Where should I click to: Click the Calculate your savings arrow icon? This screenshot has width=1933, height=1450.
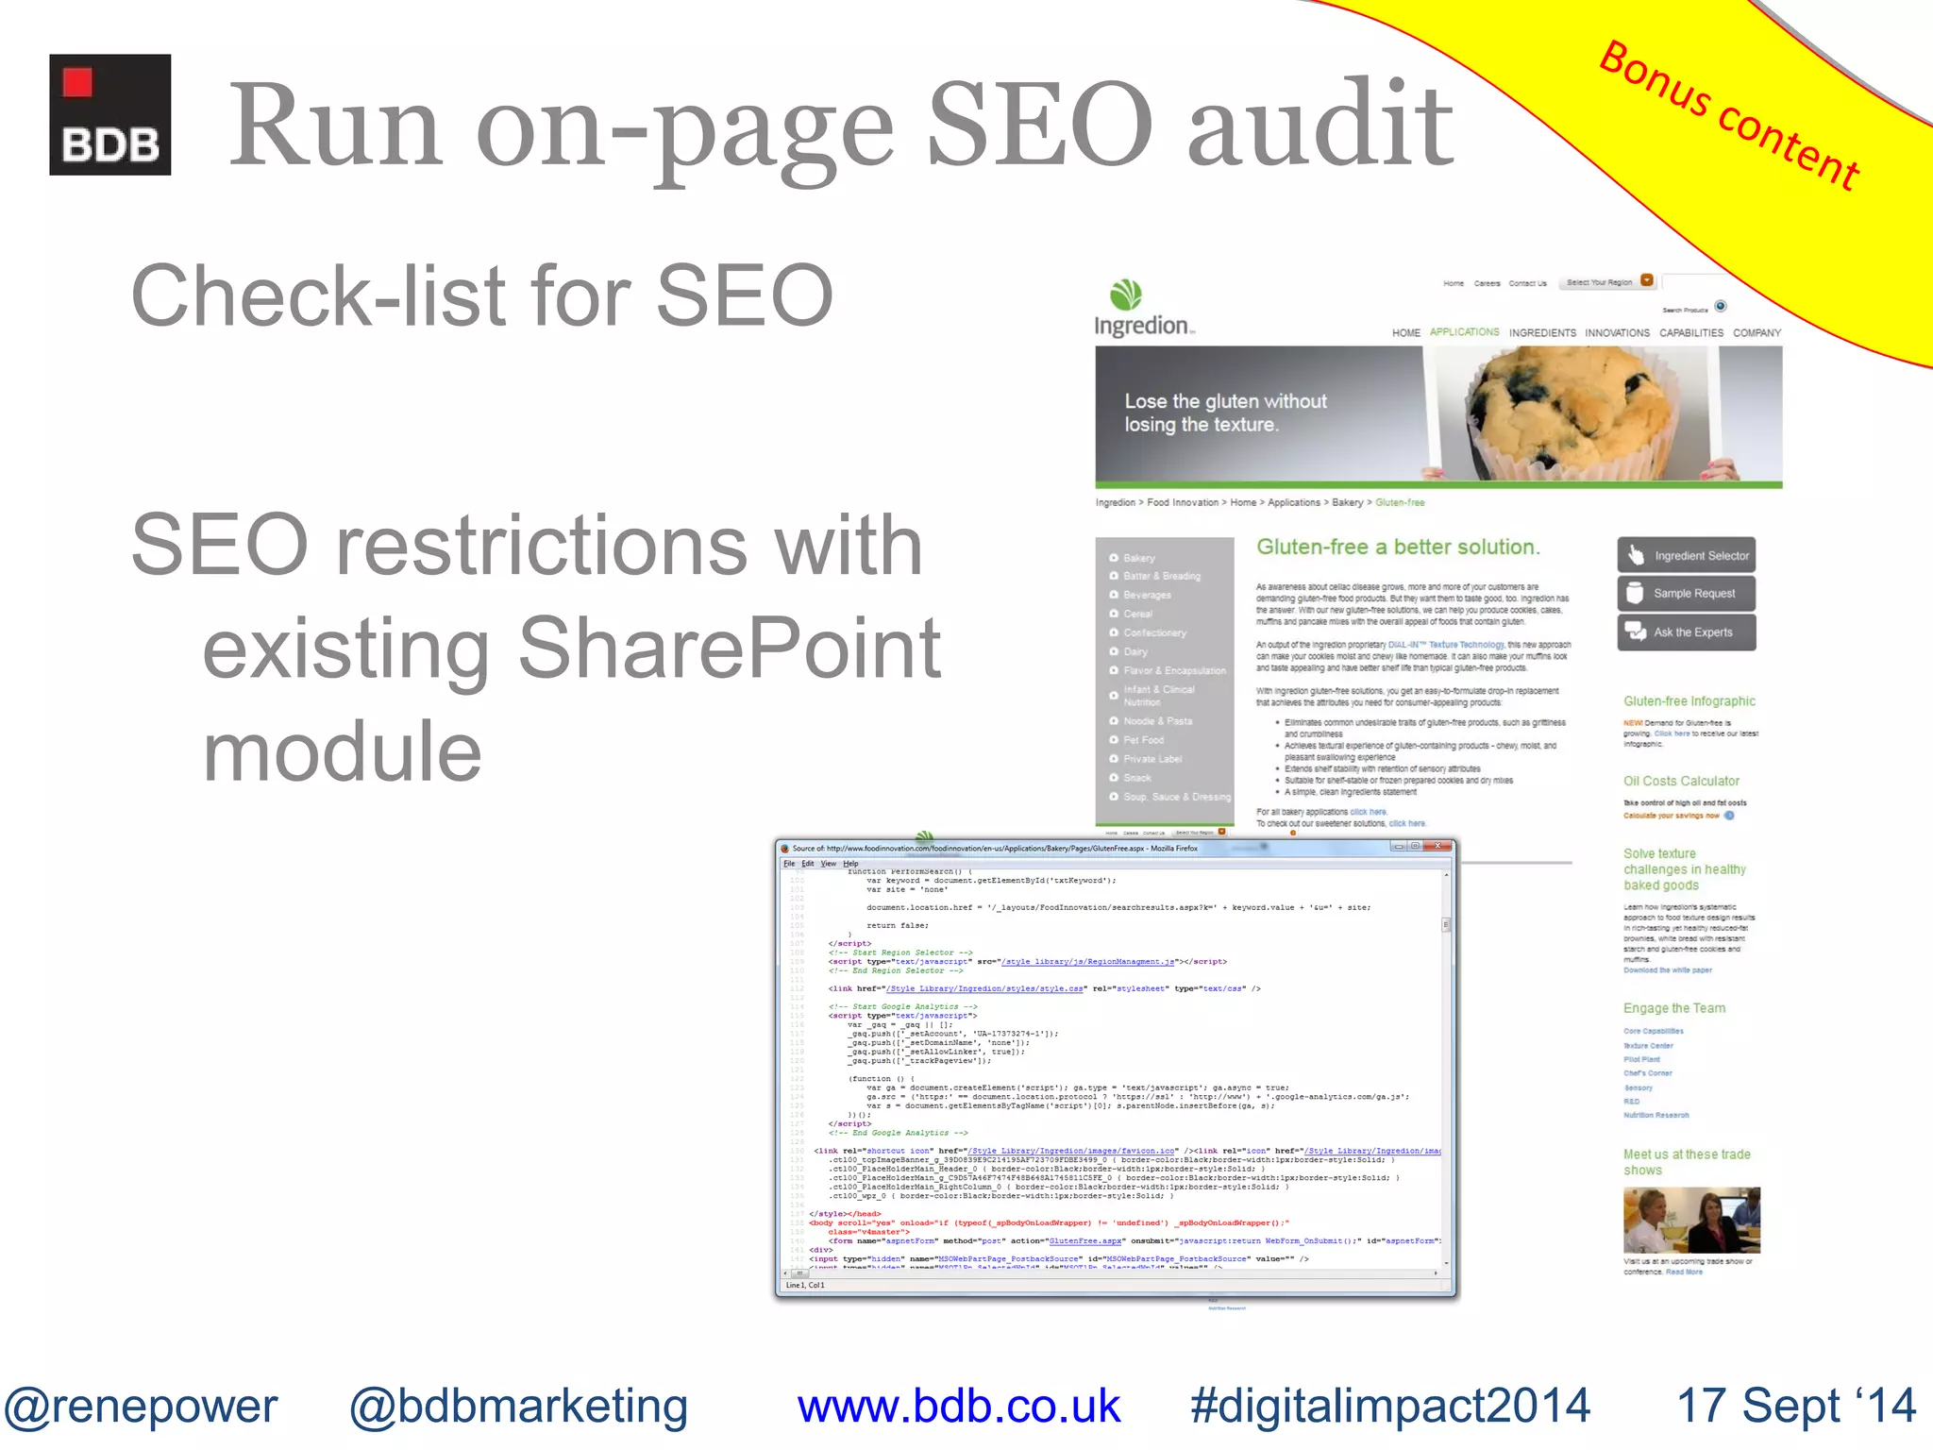[x=1729, y=816]
